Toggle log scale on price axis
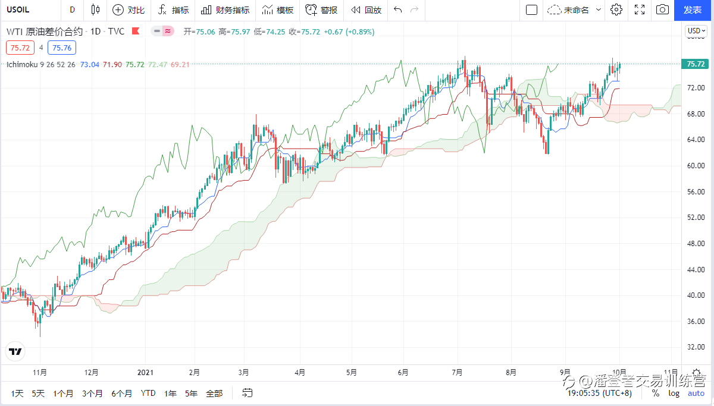The width and height of the screenshot is (714, 406). point(674,393)
